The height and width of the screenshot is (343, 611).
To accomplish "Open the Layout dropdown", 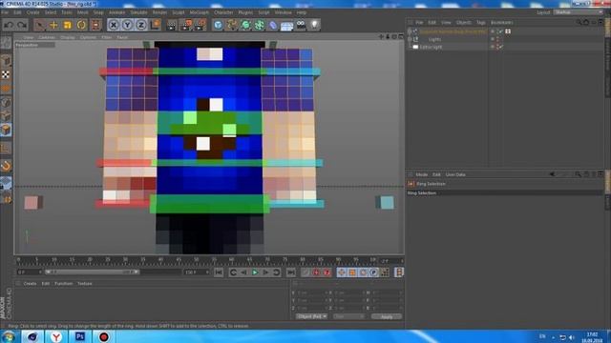I will click(x=578, y=12).
